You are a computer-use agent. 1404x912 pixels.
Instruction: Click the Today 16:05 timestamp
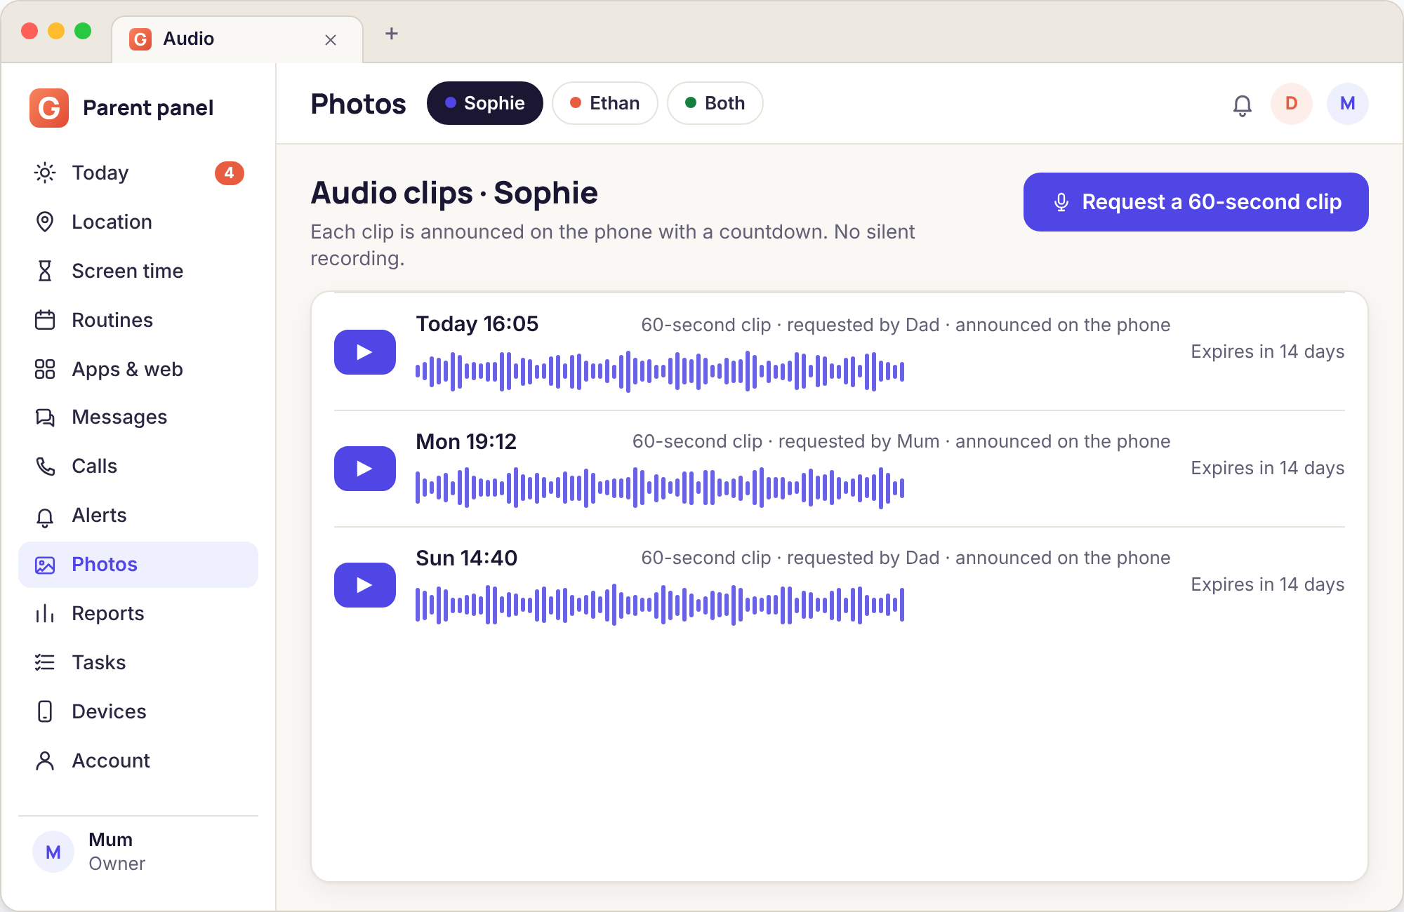point(477,324)
